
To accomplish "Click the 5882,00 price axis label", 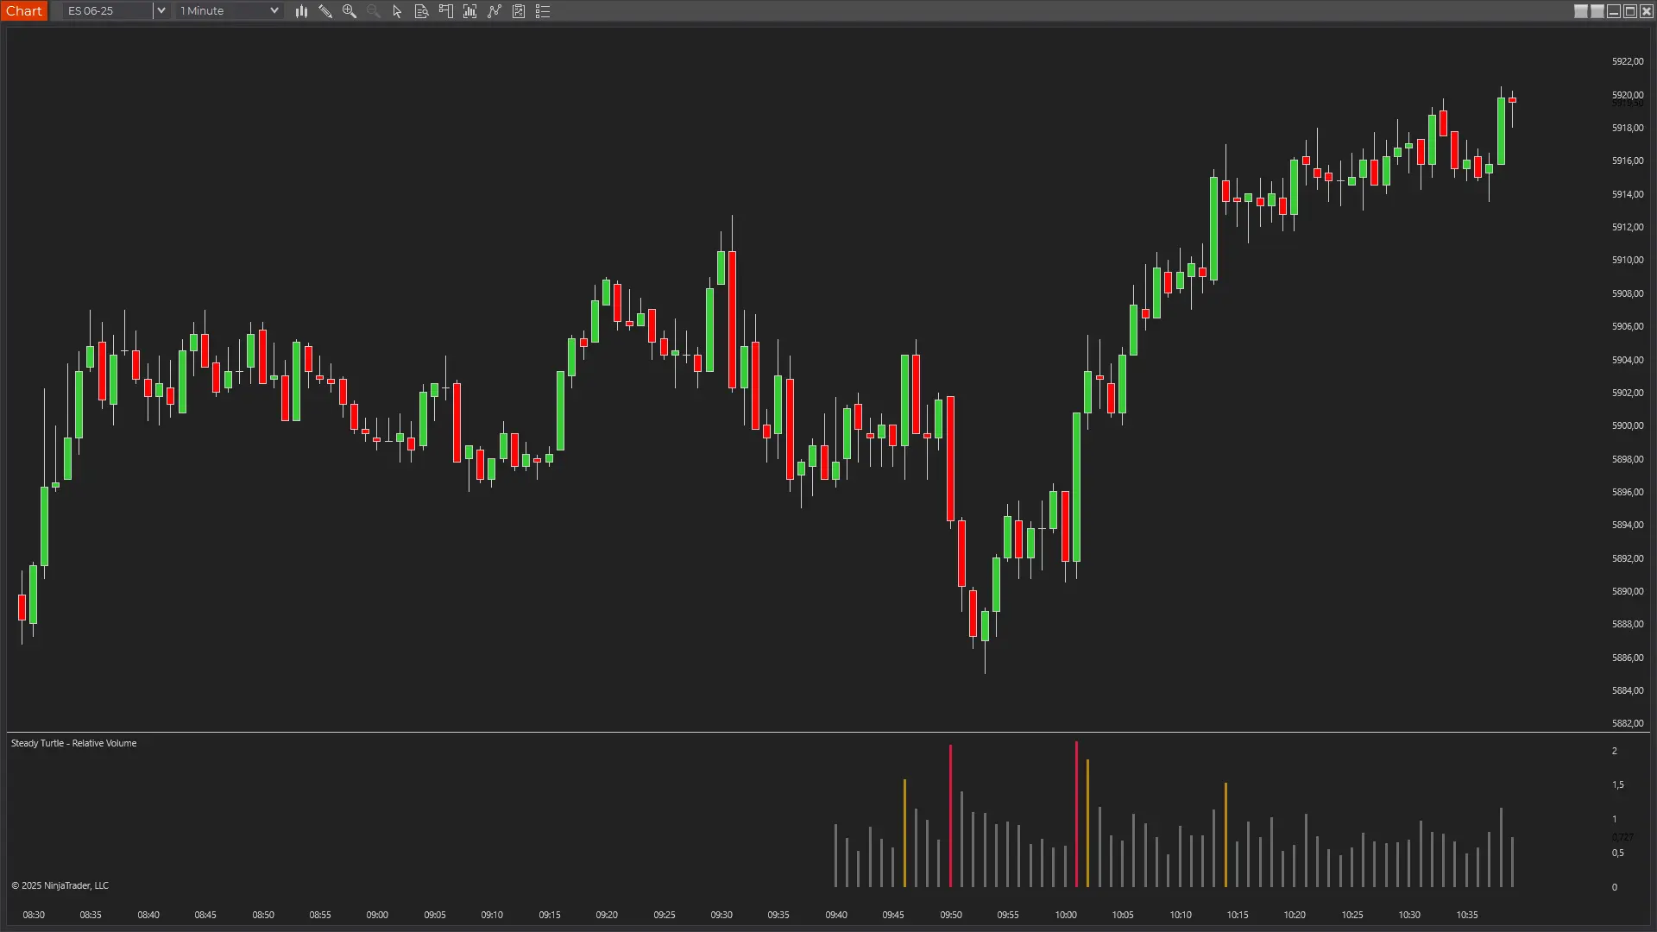I will coord(1627,723).
